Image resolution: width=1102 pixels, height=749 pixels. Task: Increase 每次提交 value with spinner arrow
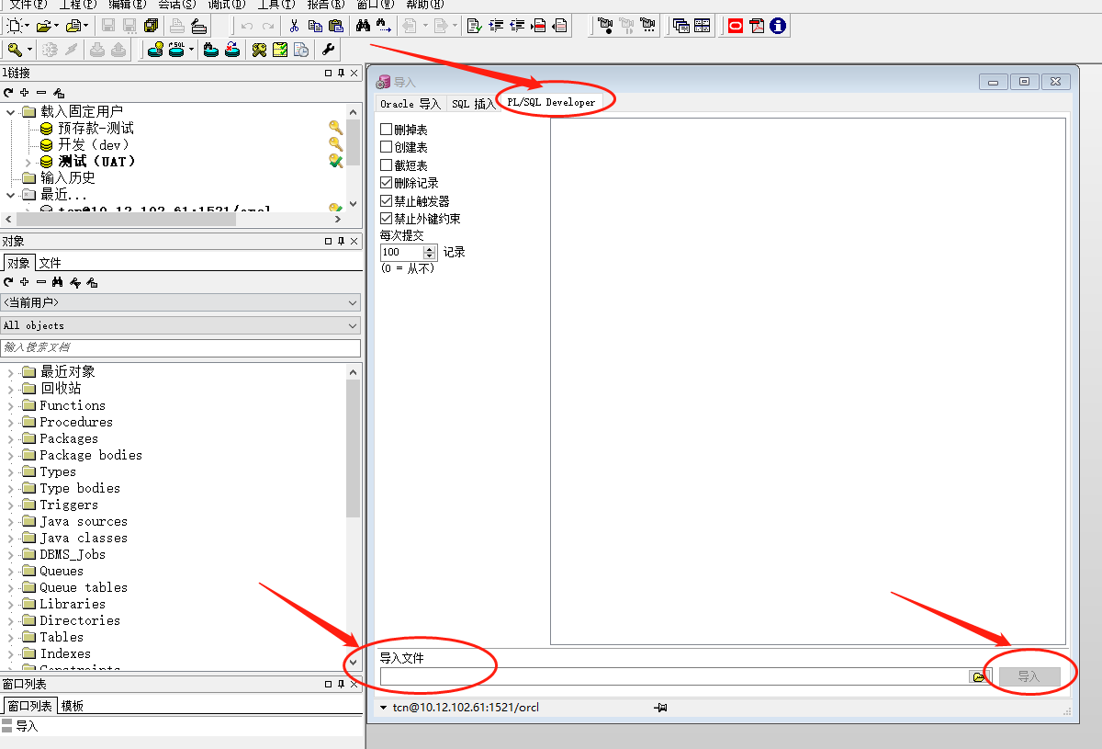point(428,248)
